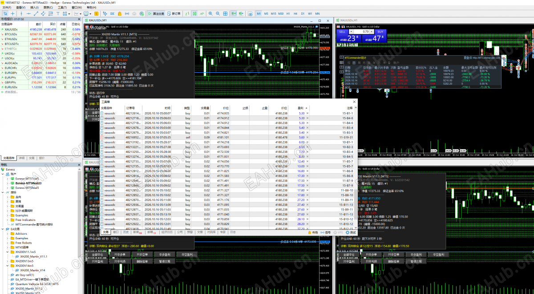Select the M1 timeframe button

click(259, 14)
